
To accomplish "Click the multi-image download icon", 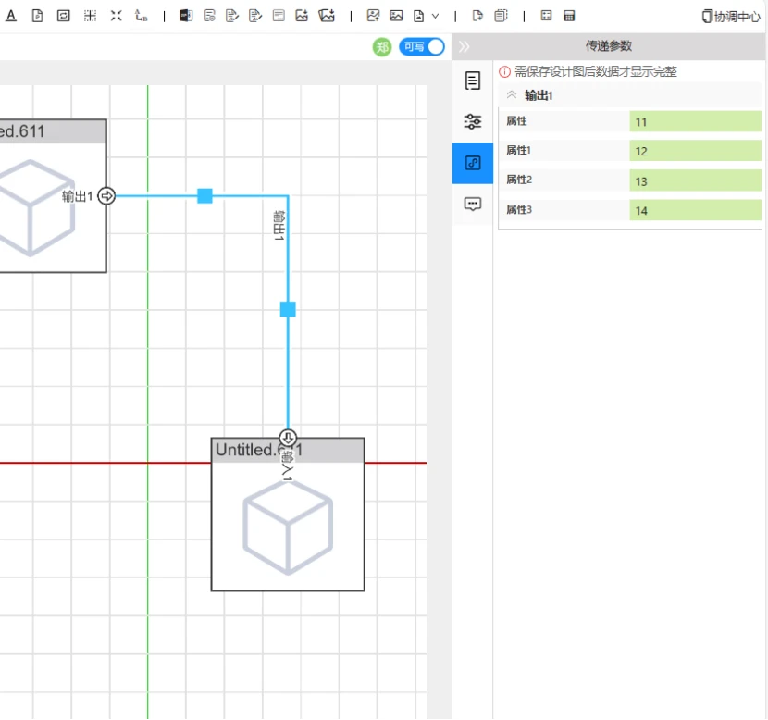I will pos(327,16).
